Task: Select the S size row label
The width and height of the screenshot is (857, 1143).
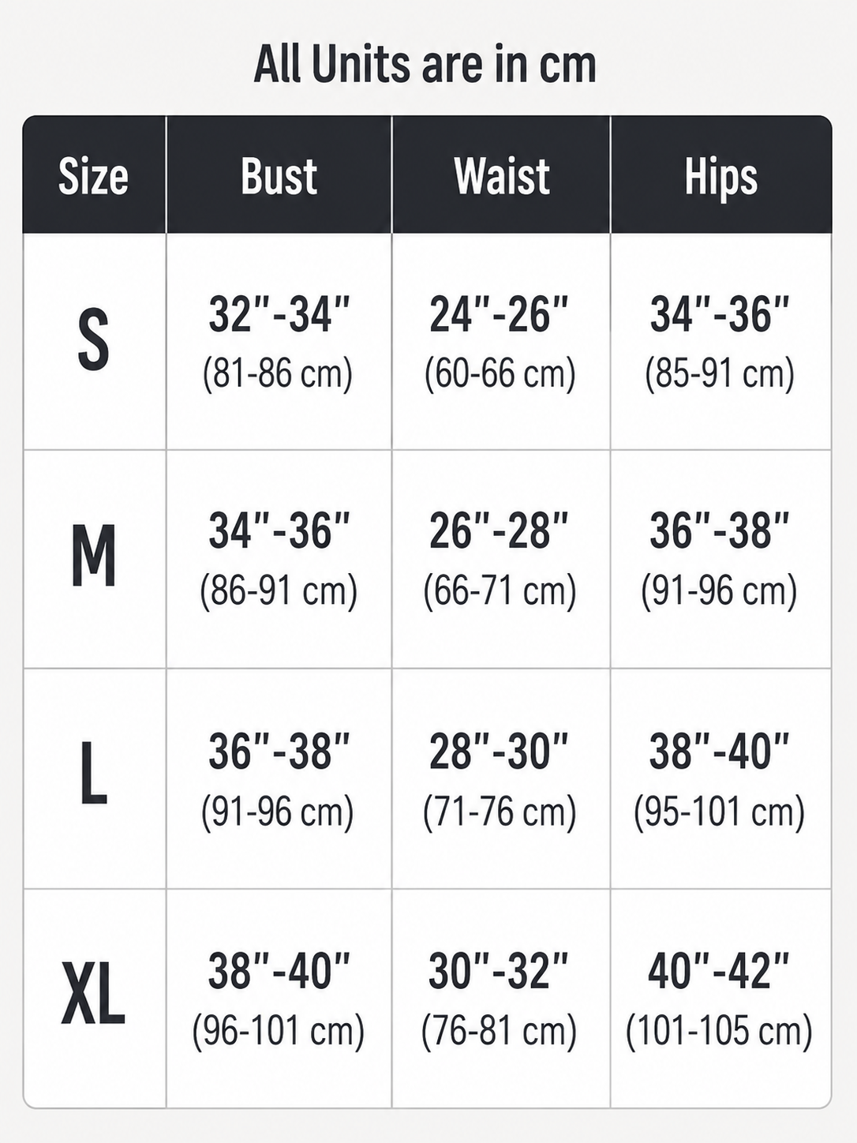Action: point(94,341)
